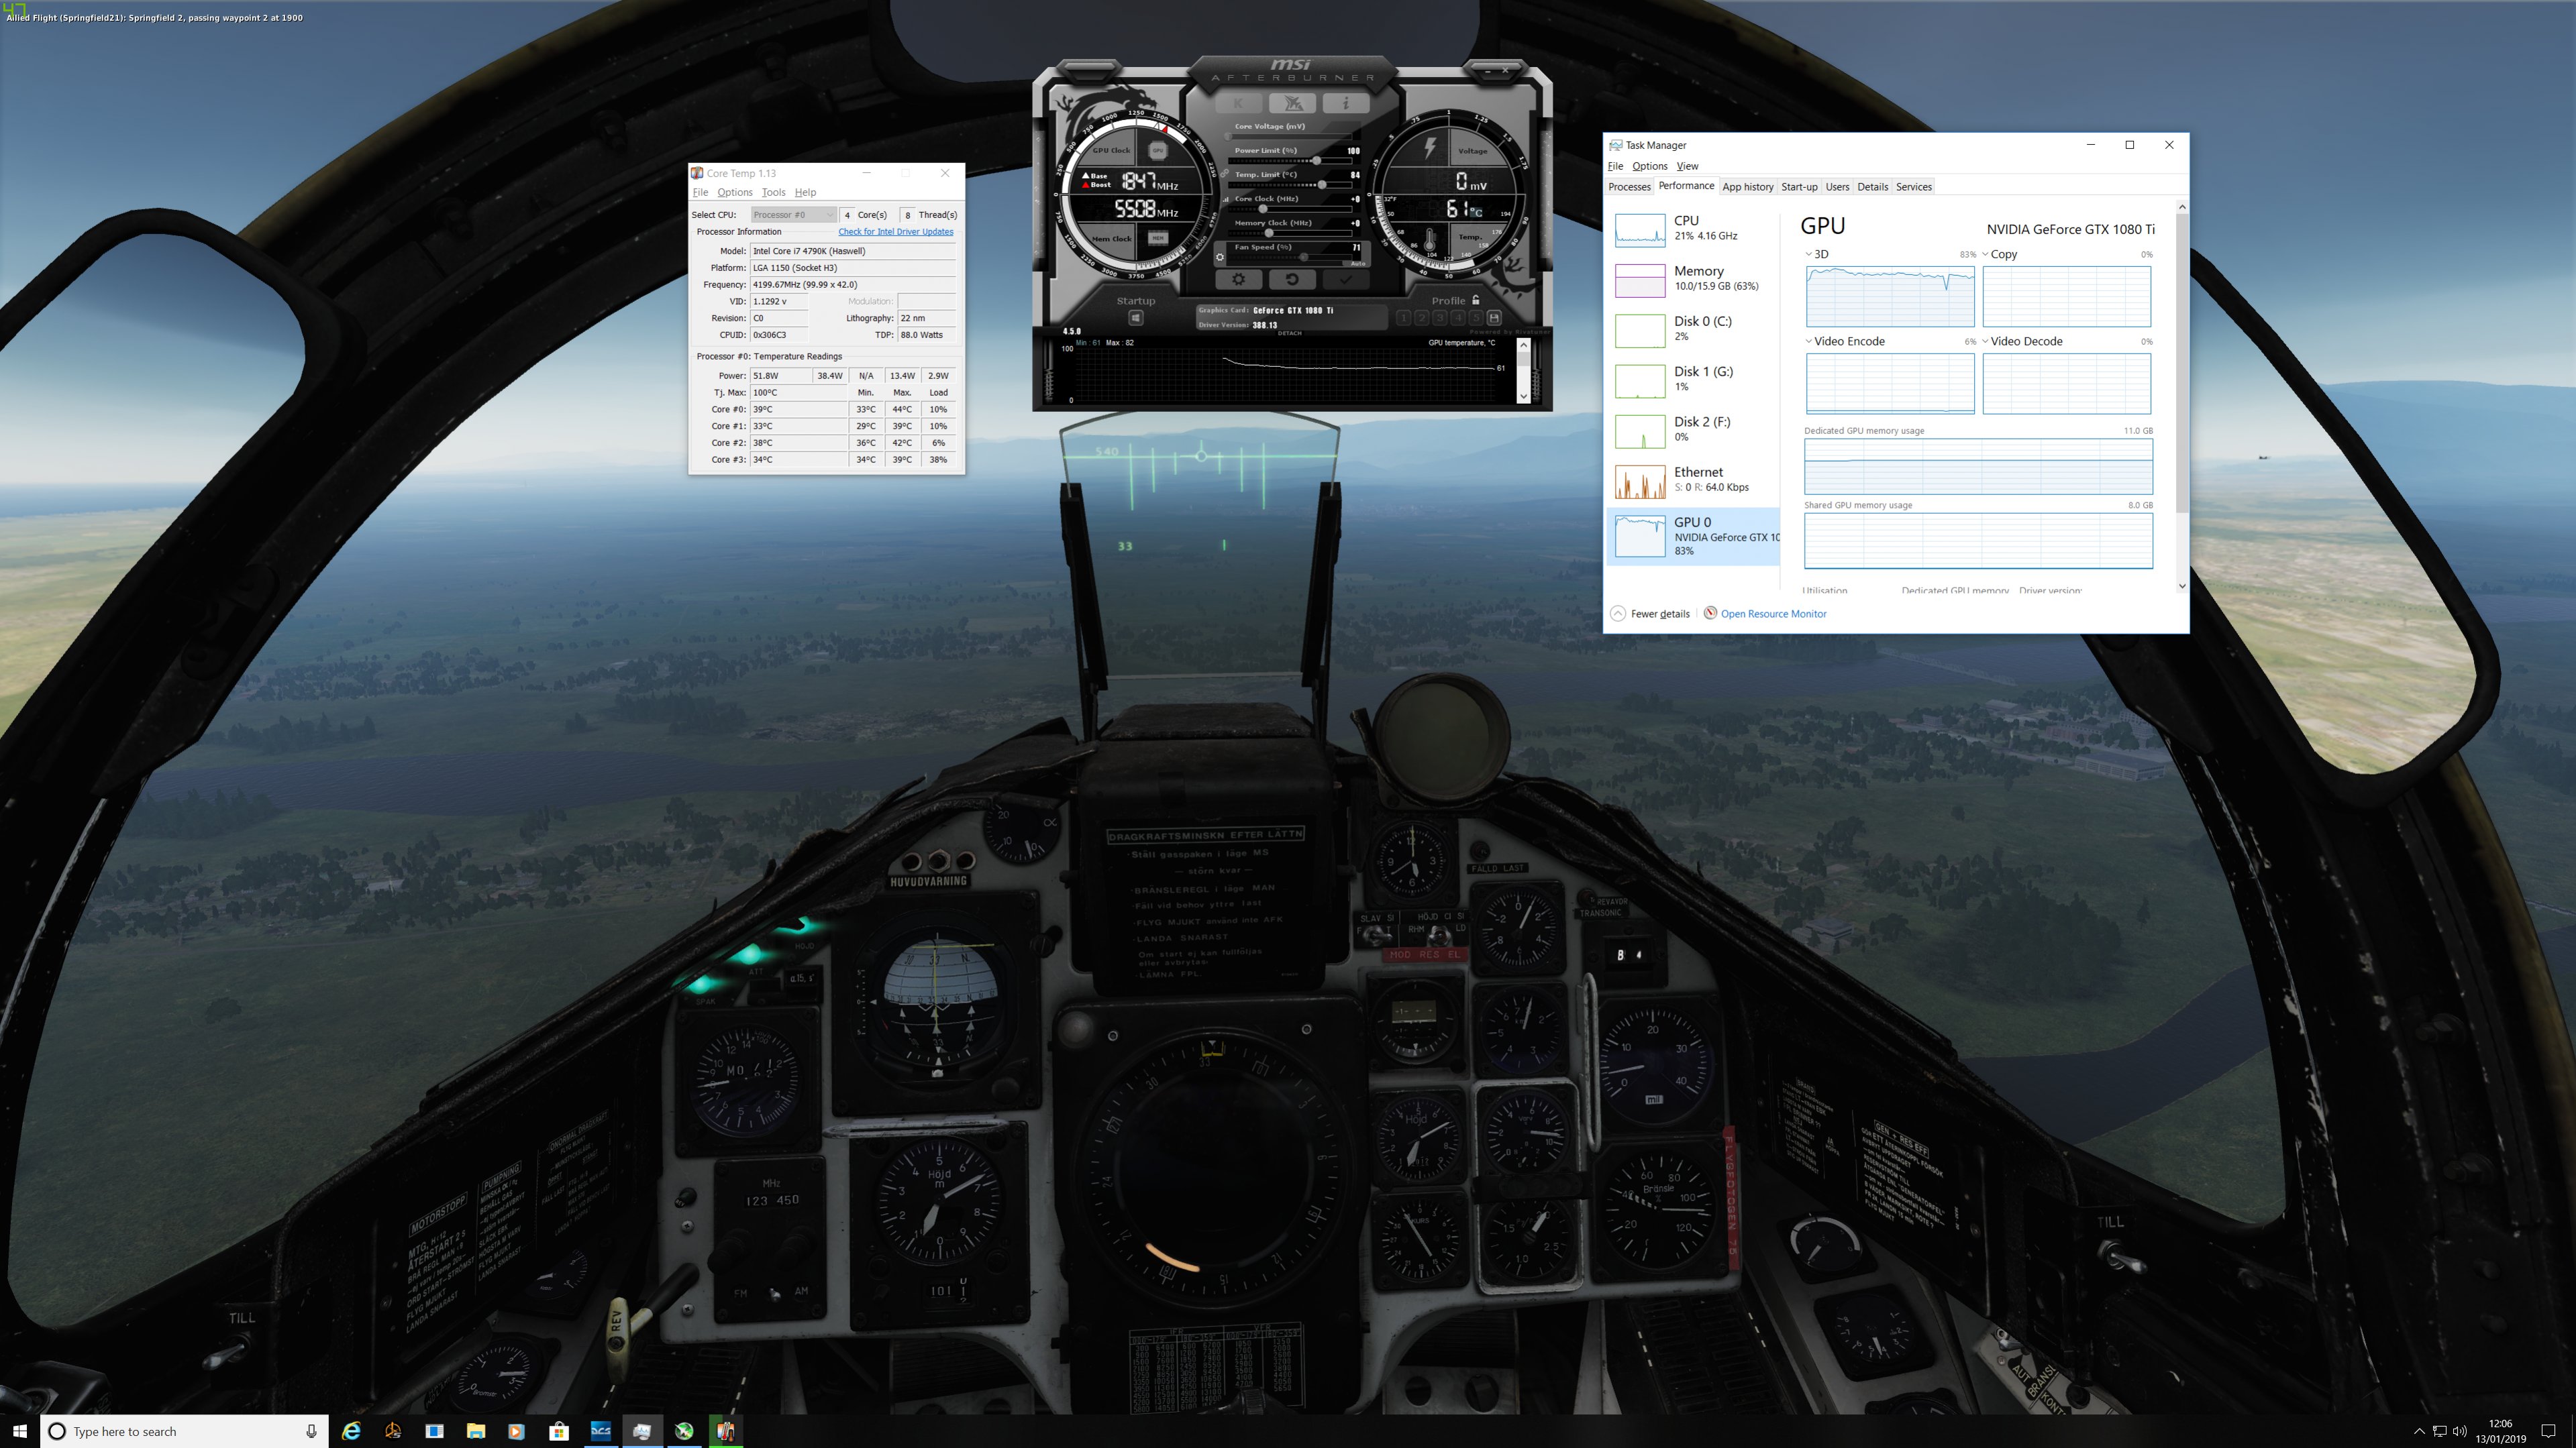The height and width of the screenshot is (1448, 2576).
Task: Click the Task Manager vertical scrollbar down arrow
Action: [x=2182, y=587]
